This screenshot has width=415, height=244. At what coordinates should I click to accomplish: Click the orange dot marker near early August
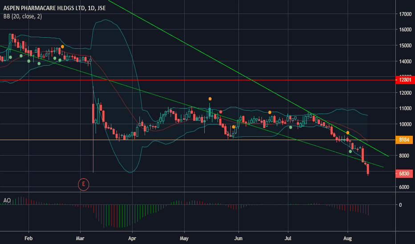(348, 133)
